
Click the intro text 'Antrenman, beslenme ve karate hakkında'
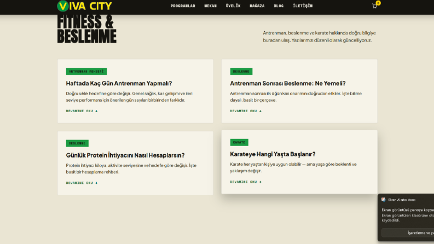305,33
